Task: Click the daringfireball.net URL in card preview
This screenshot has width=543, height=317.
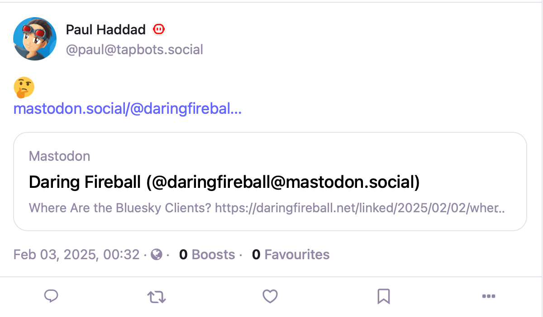Action: [x=360, y=208]
